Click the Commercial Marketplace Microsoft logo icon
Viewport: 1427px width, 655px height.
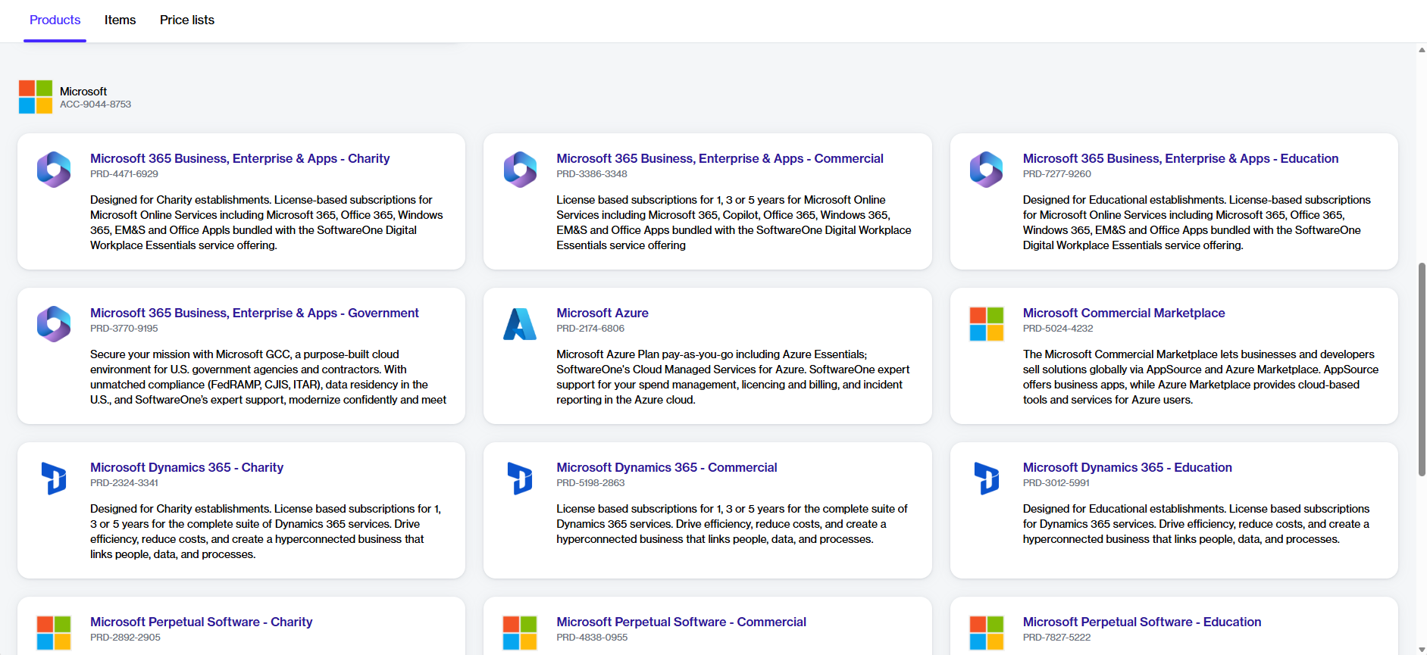pyautogui.click(x=986, y=324)
